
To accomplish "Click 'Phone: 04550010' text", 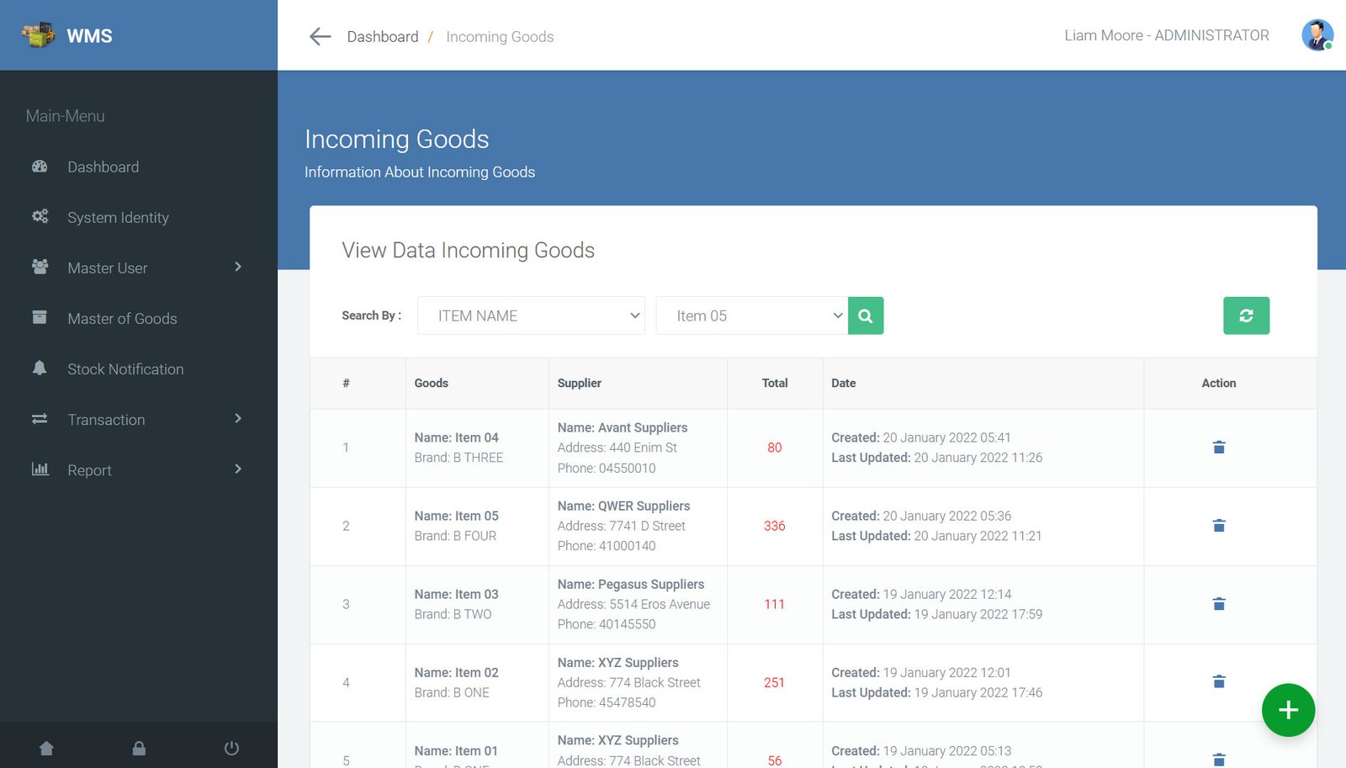I will pyautogui.click(x=607, y=468).
